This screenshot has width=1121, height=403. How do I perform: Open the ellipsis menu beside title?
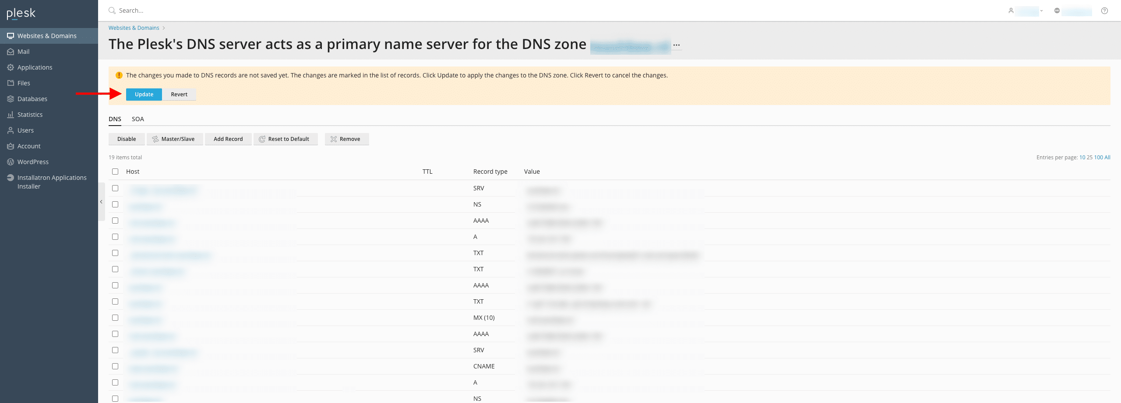pyautogui.click(x=677, y=45)
